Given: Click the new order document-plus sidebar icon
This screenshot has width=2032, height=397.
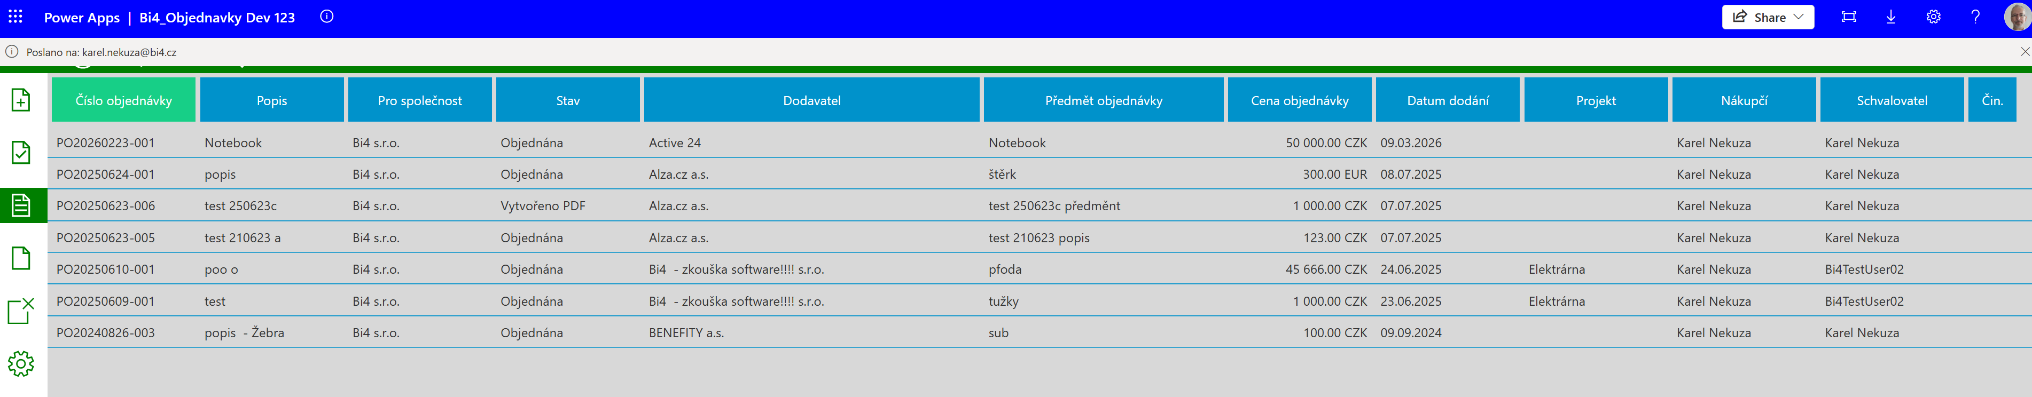Looking at the screenshot, I should 21,100.
